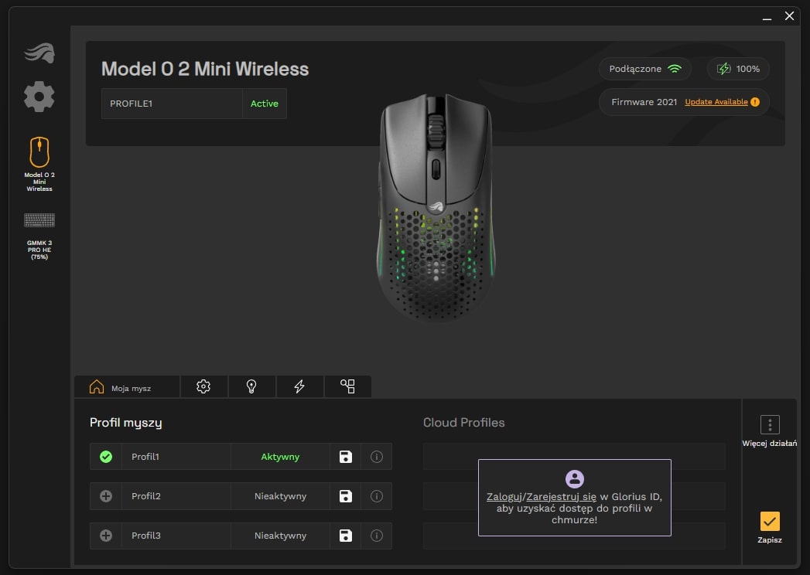Open the Moja mysz home tab
The height and width of the screenshot is (575, 810).
point(127,386)
